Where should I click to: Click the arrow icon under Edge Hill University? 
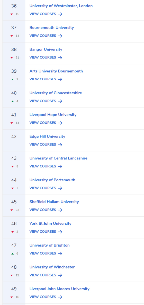click(60, 145)
